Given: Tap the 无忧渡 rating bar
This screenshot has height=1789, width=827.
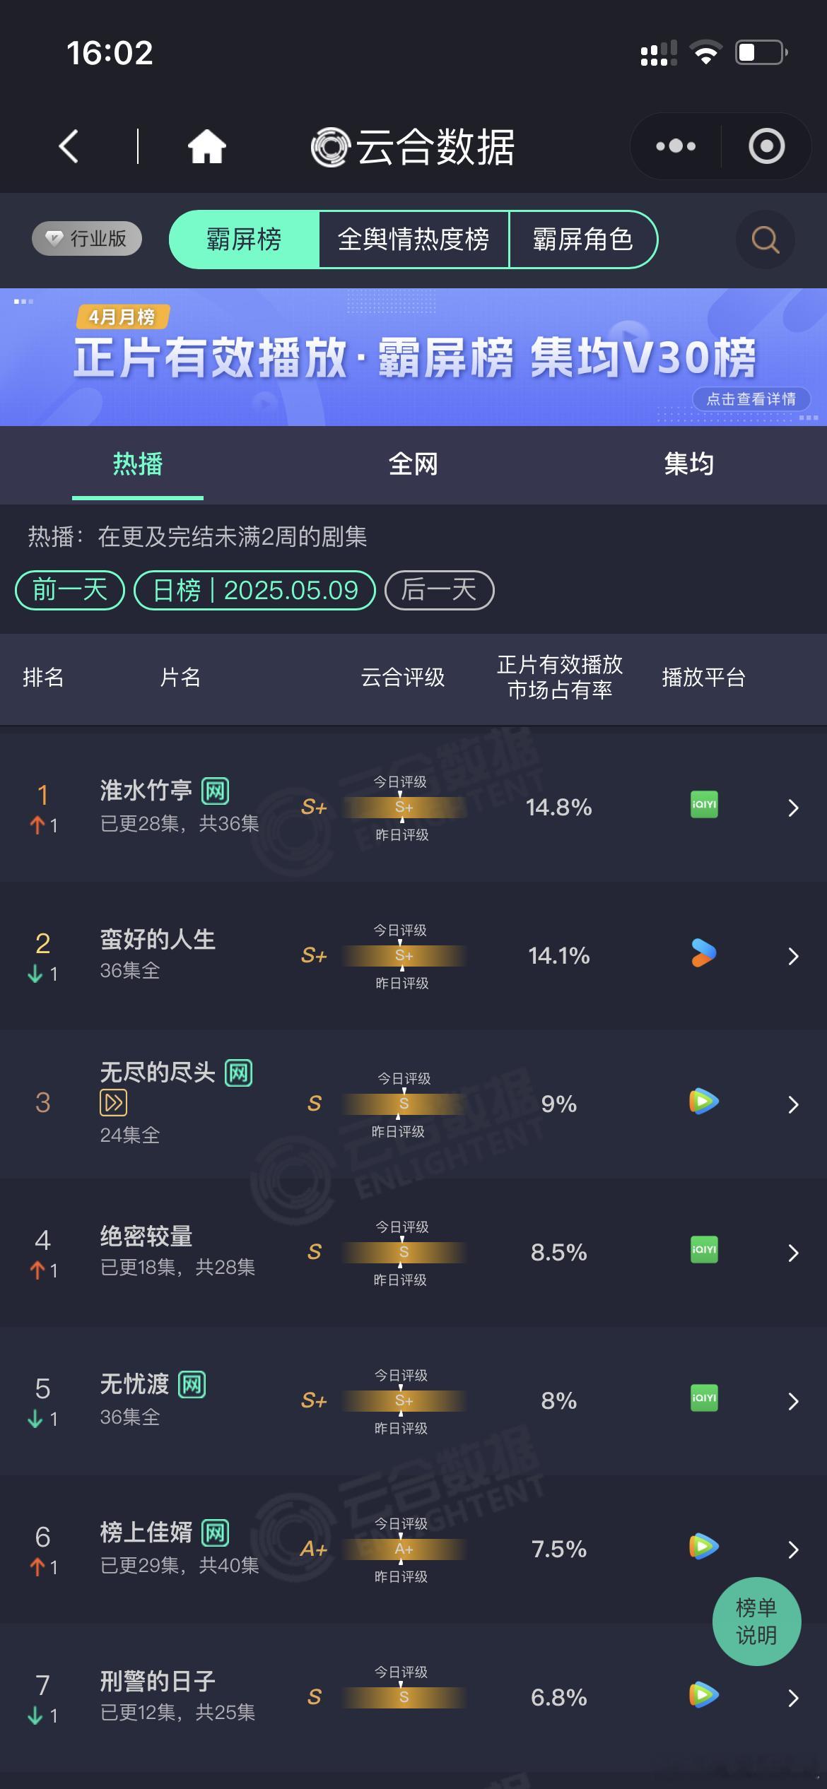Looking at the screenshot, I should 404,1400.
